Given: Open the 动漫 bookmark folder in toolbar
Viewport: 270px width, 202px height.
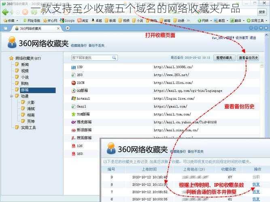Looking at the screenshot, I should pos(179,21).
